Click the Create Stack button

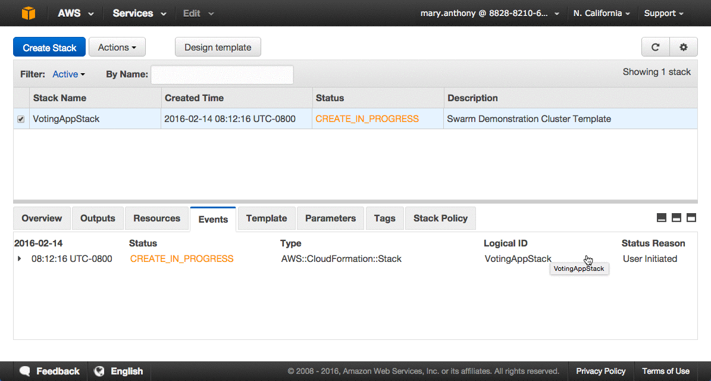pos(49,48)
